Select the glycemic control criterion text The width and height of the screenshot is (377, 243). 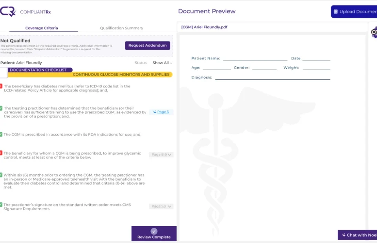click(72, 155)
